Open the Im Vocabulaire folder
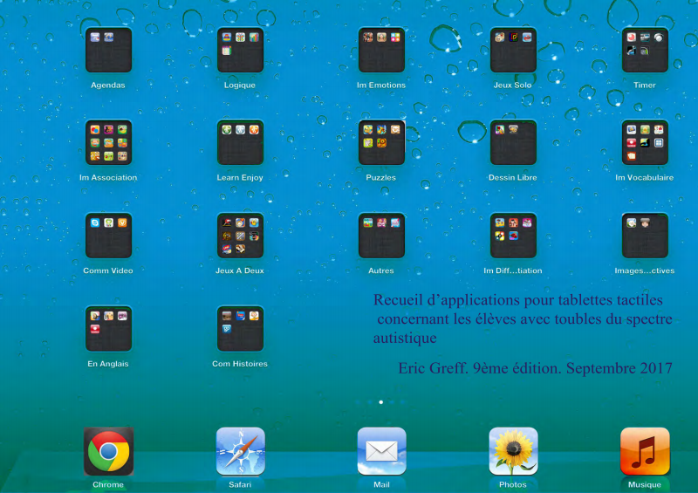698x493 pixels. pos(645,142)
